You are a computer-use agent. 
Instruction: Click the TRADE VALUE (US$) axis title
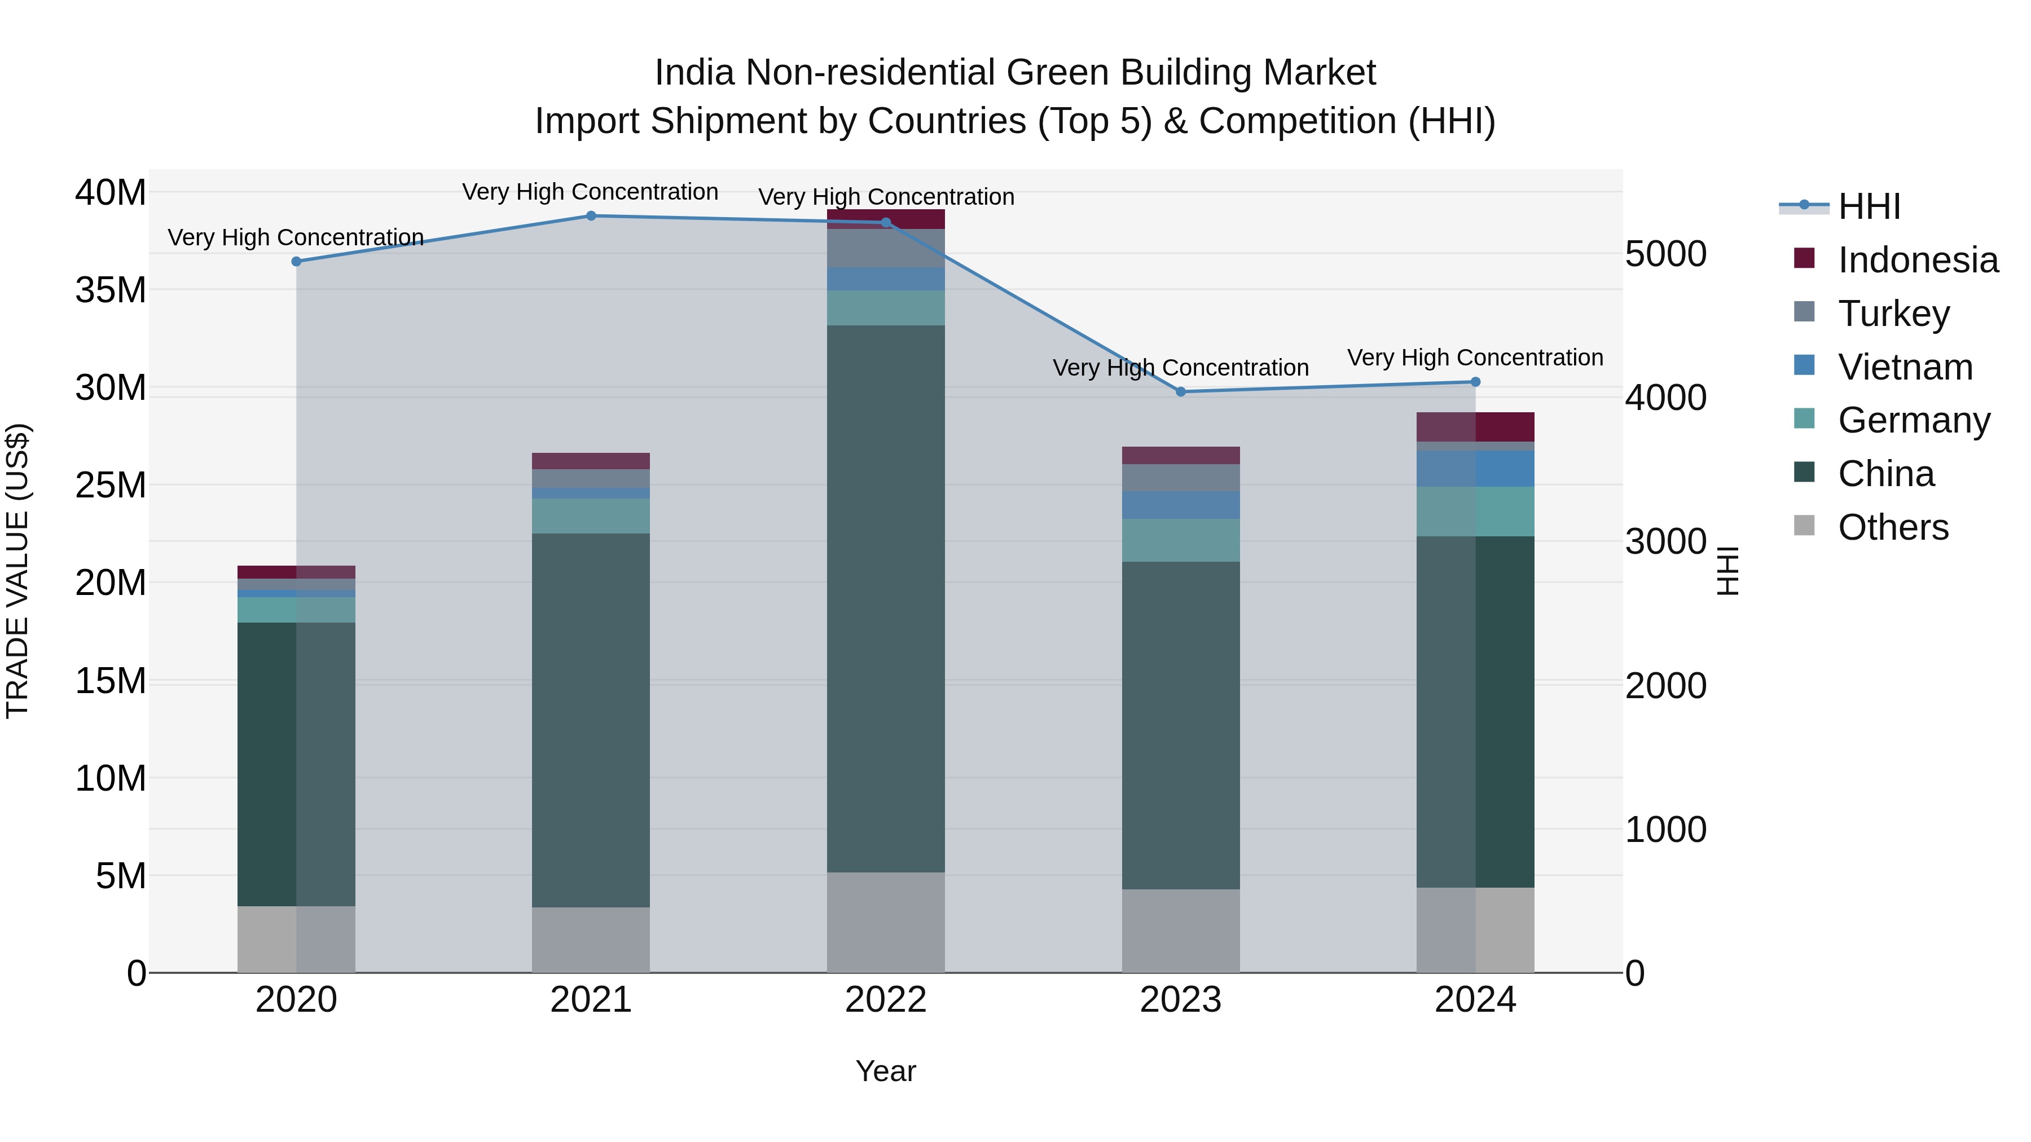[17, 571]
